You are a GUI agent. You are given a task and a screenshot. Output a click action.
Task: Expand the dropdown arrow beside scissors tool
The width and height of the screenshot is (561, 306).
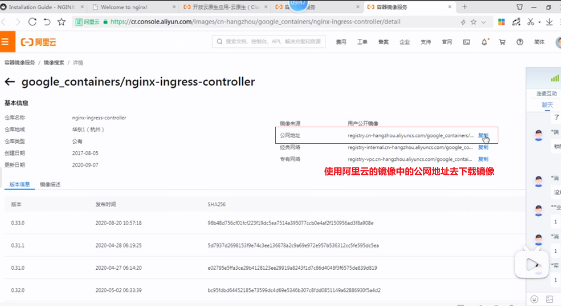coord(539,22)
